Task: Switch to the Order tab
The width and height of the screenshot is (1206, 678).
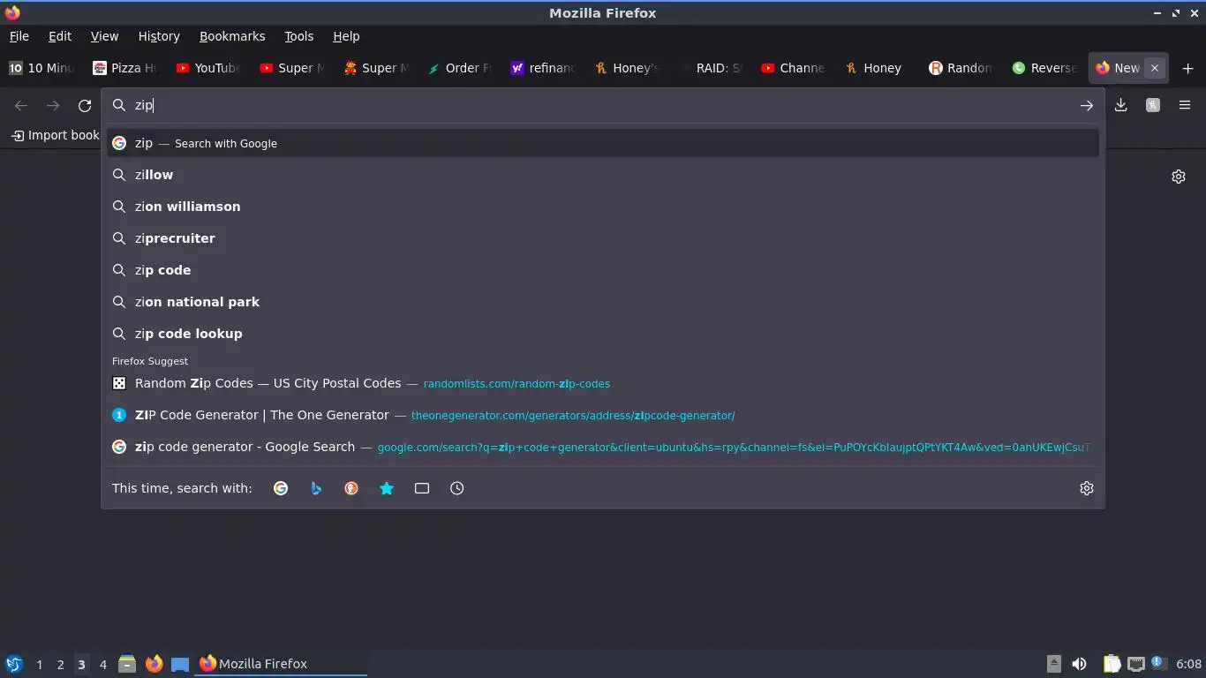Action: [460, 68]
